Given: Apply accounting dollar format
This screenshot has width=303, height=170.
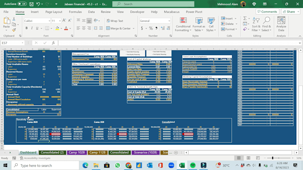Looking at the screenshot, I should click(142, 28).
